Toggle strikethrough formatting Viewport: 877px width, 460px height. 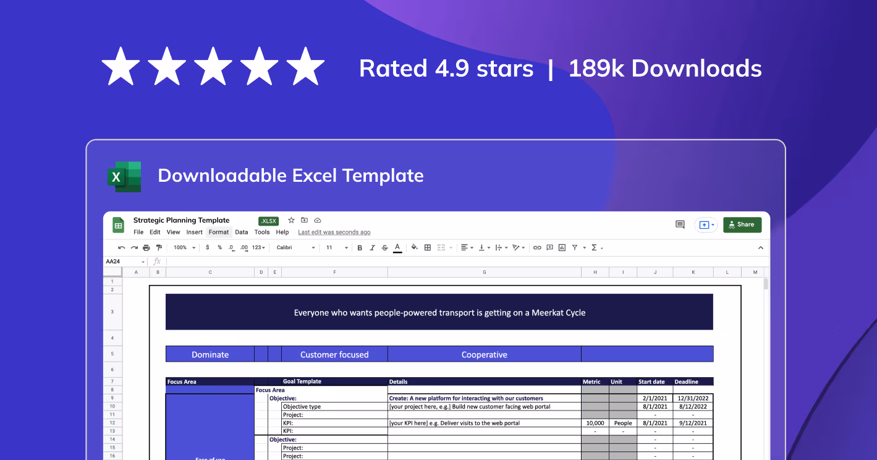click(x=385, y=247)
